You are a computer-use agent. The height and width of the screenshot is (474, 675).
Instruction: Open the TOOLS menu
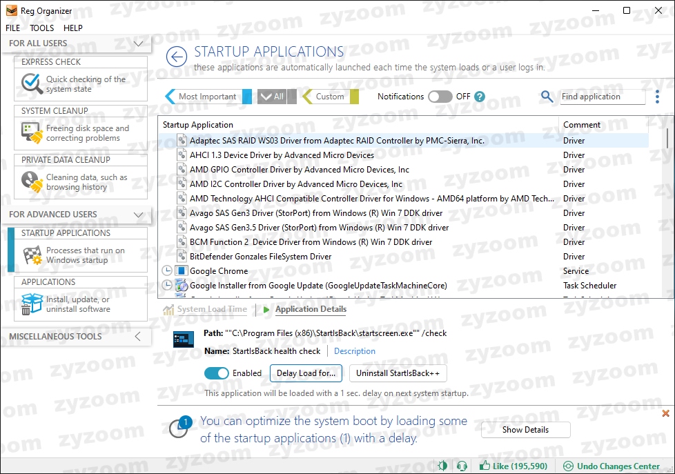click(42, 28)
